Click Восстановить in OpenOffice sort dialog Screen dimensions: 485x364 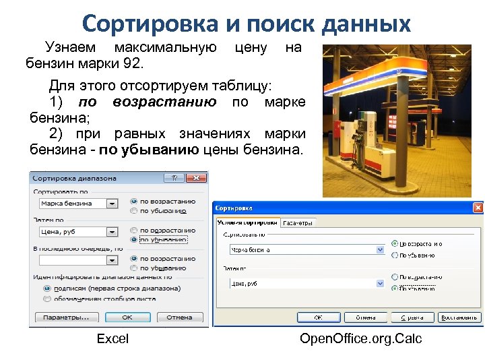point(459,317)
